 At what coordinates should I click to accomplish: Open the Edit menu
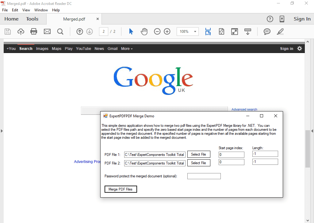pos(15,10)
